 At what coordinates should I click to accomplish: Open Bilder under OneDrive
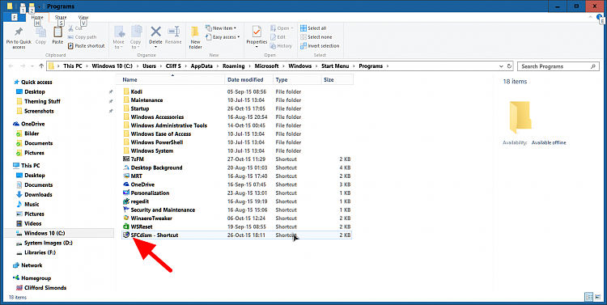point(32,133)
